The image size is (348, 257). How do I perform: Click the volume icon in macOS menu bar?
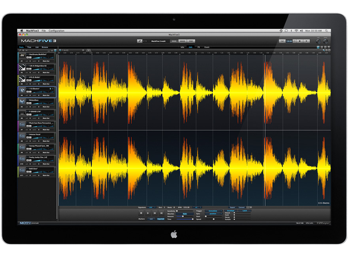[301, 31]
